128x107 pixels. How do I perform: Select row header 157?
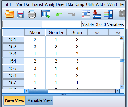13,83
